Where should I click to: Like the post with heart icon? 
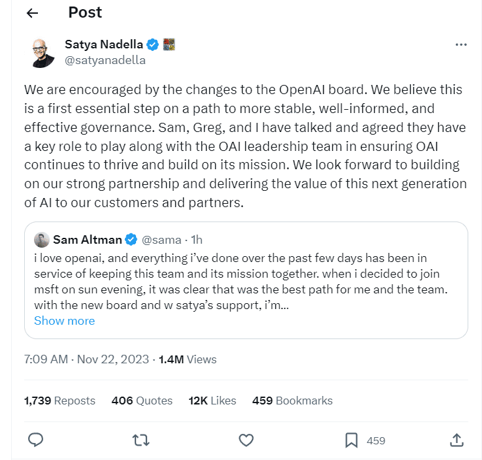click(x=246, y=440)
